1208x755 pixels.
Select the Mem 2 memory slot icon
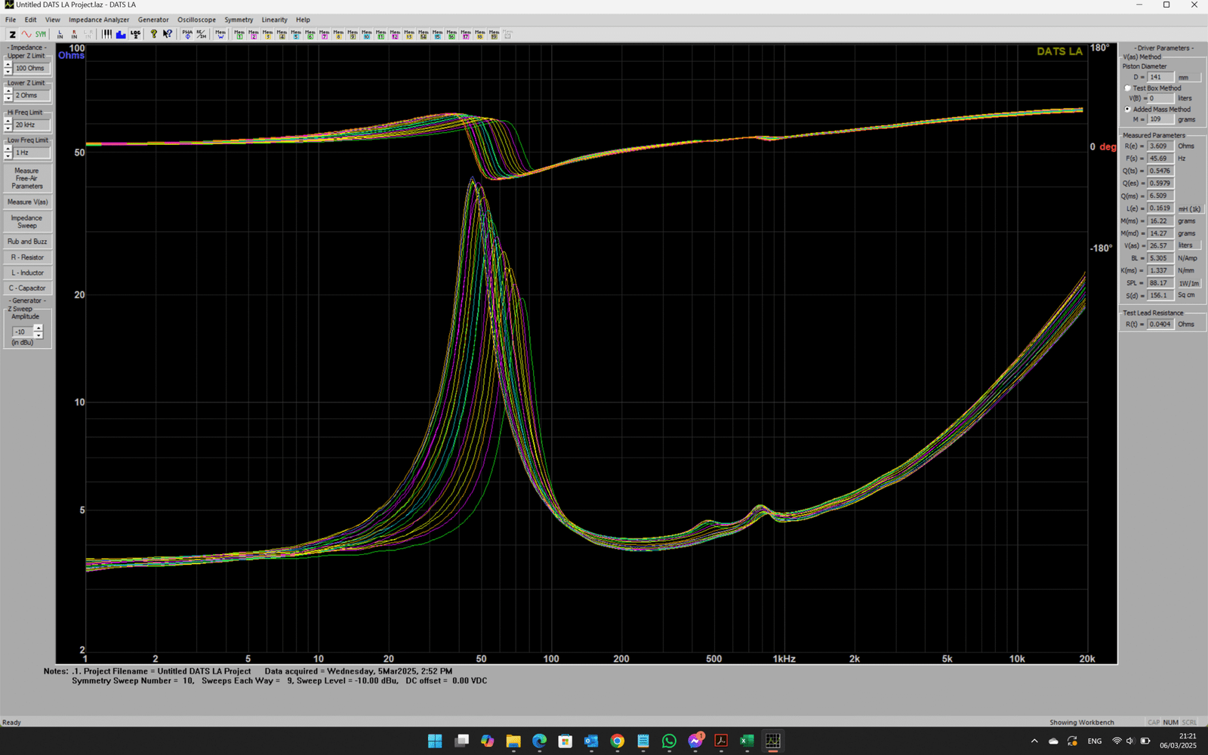253,34
